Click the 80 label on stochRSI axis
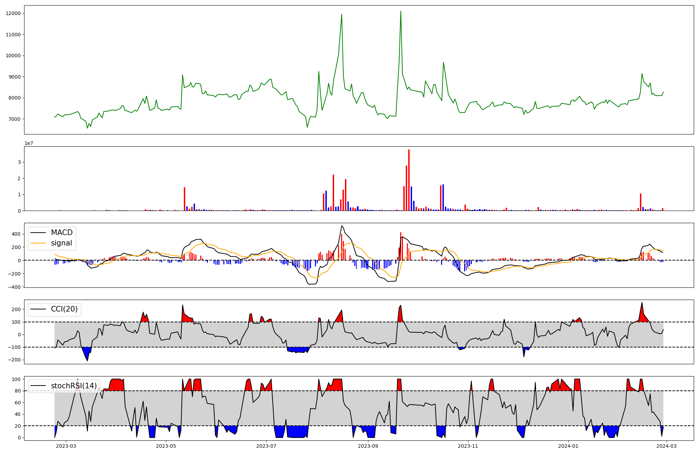 point(17,391)
